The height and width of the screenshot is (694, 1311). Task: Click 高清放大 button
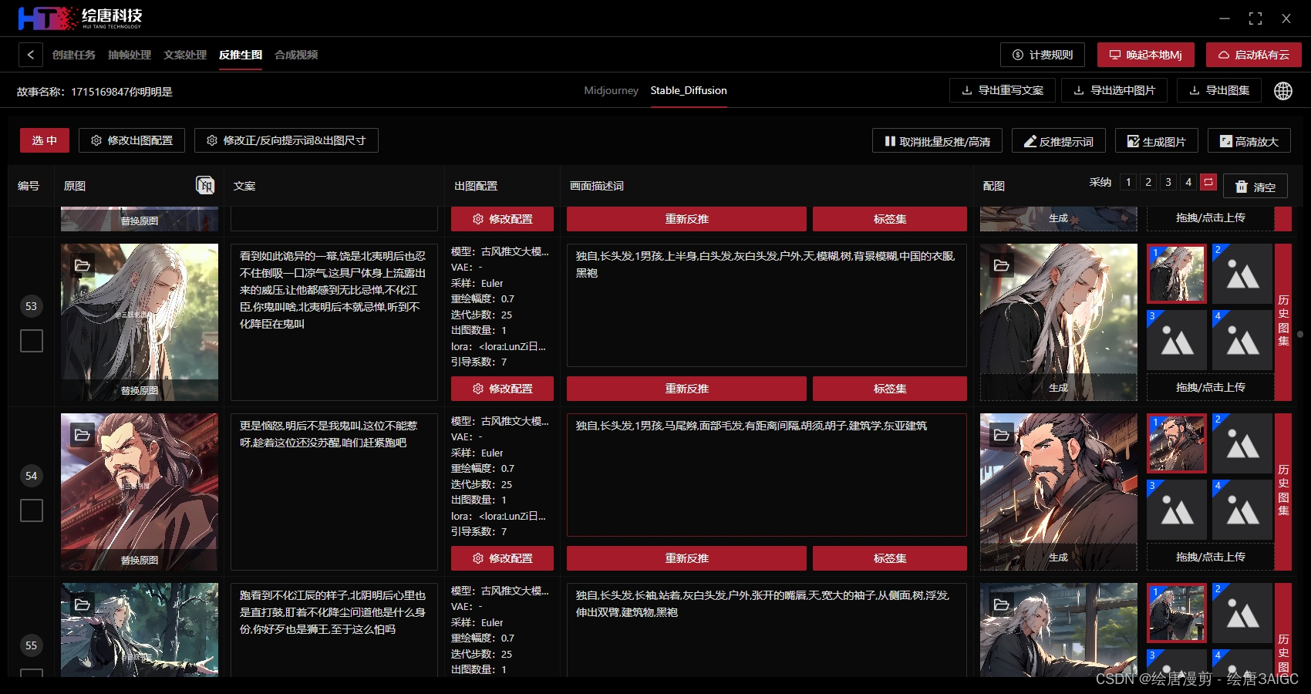tap(1249, 141)
